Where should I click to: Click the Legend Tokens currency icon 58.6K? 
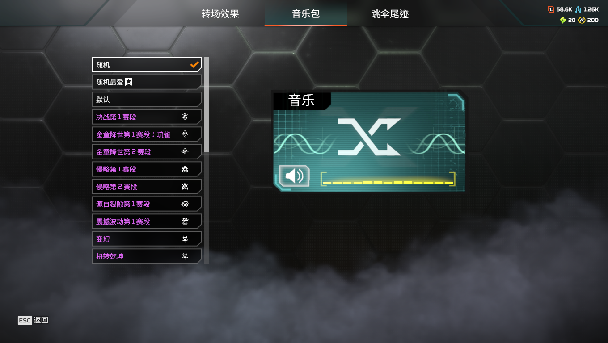(x=551, y=9)
